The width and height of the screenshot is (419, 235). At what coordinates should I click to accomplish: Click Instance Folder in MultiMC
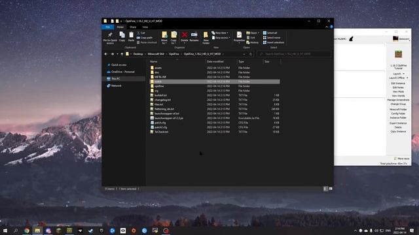pyautogui.click(x=398, y=117)
